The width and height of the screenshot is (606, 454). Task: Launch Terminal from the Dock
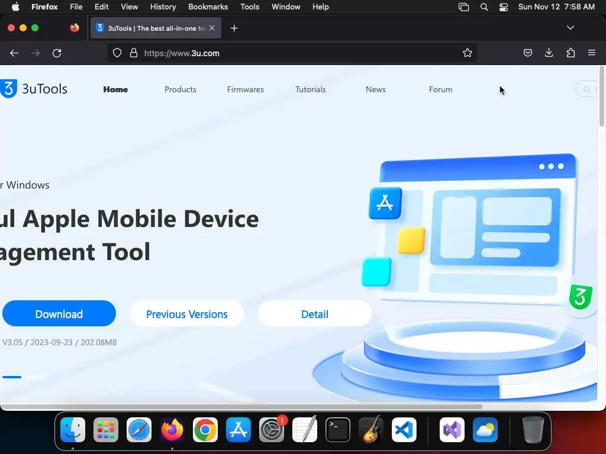[338, 429]
